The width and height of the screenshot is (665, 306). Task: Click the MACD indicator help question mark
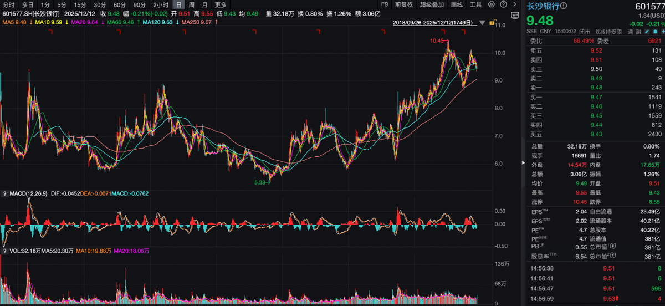coord(5,193)
